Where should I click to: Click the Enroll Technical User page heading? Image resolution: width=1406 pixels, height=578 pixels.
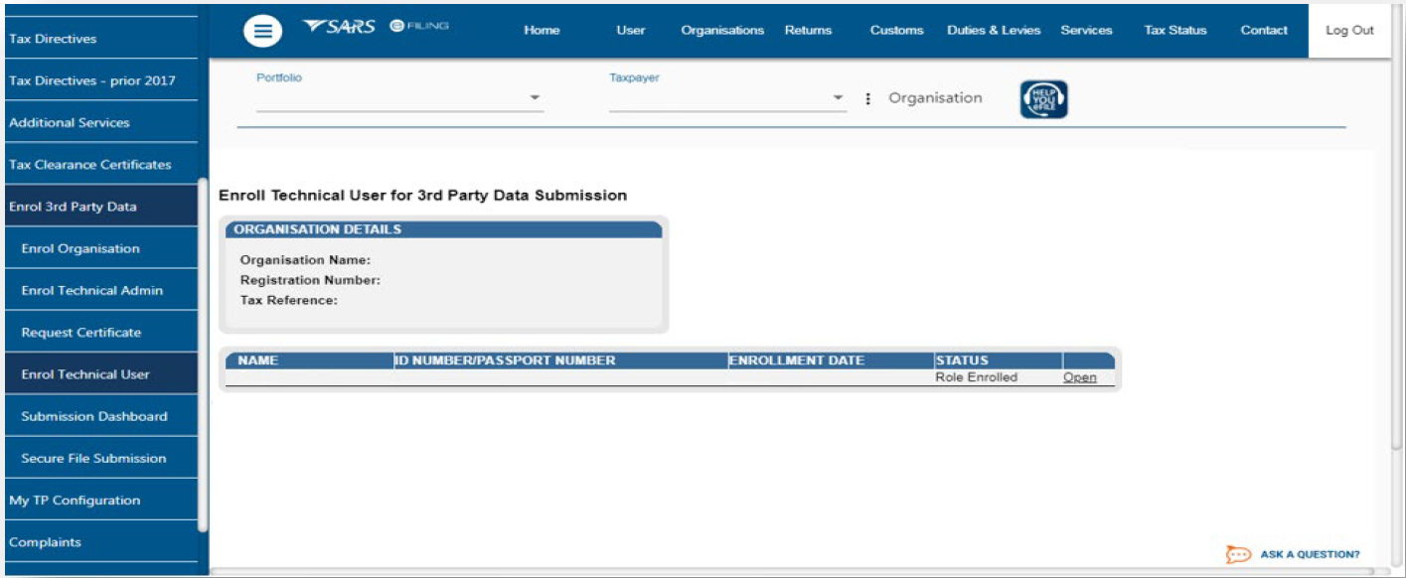(422, 196)
